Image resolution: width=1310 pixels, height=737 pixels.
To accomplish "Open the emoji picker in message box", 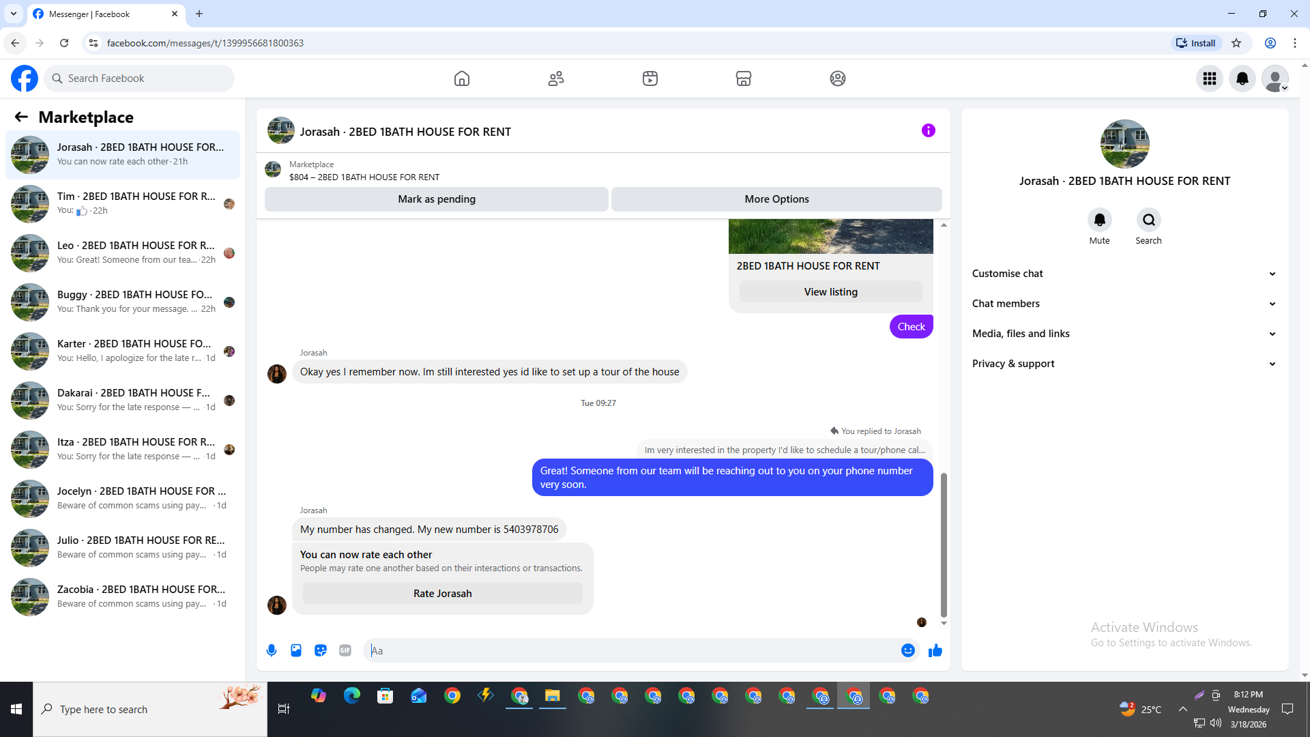I will click(x=907, y=650).
